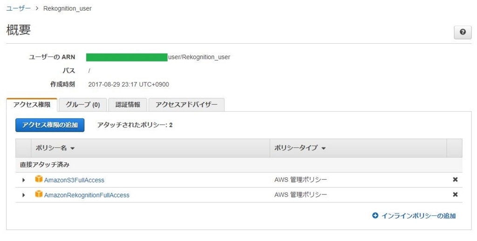Click the 直接アタッチ済み group header row

pyautogui.click(x=239, y=165)
